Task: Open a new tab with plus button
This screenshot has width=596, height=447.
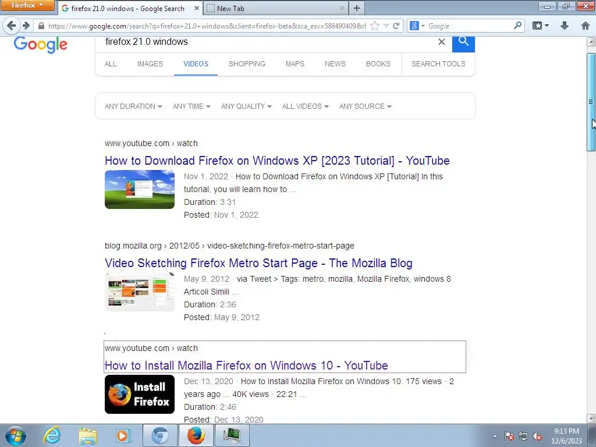Action: (357, 8)
